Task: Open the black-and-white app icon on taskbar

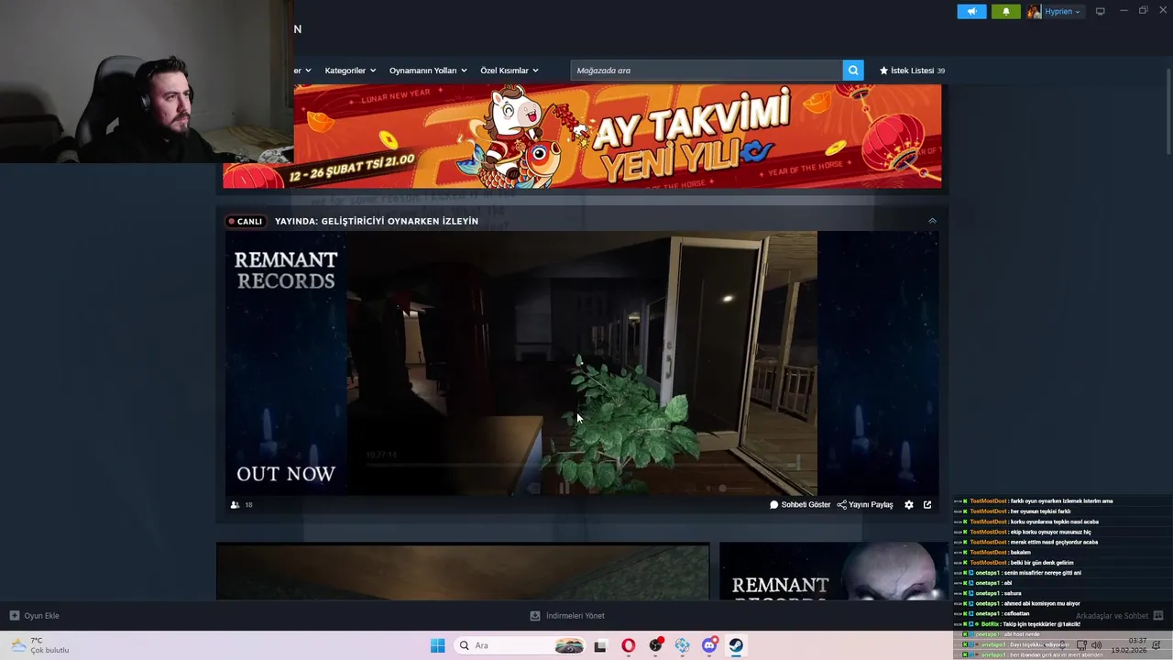Action: pyautogui.click(x=600, y=645)
